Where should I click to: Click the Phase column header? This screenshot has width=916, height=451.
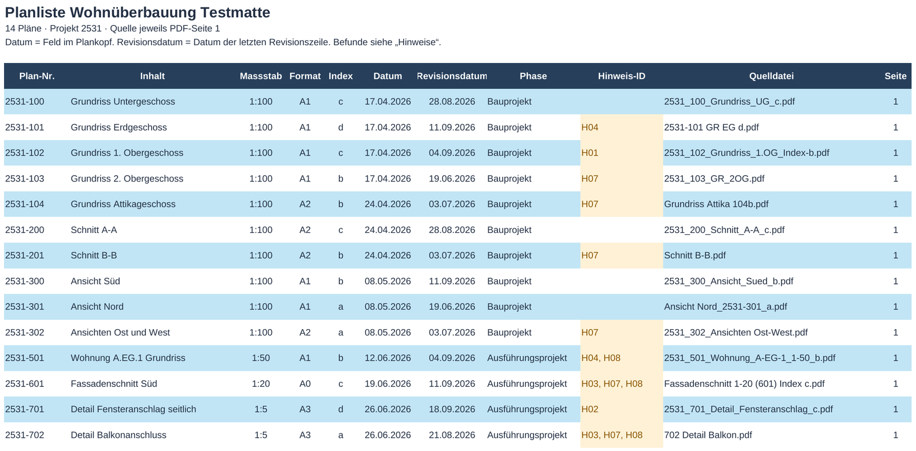coord(533,76)
